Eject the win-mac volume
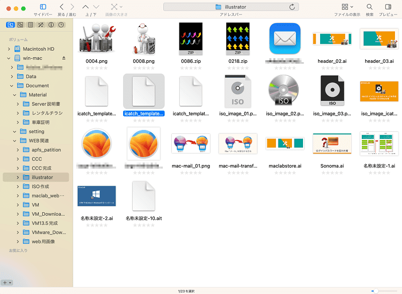The image size is (402, 294). (64, 58)
